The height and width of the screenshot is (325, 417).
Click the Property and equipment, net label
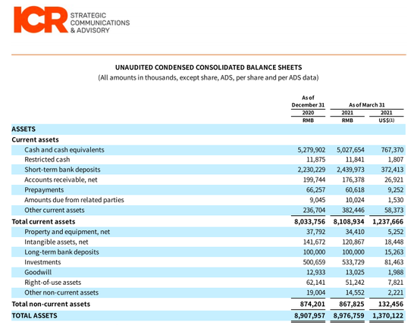(x=67, y=232)
